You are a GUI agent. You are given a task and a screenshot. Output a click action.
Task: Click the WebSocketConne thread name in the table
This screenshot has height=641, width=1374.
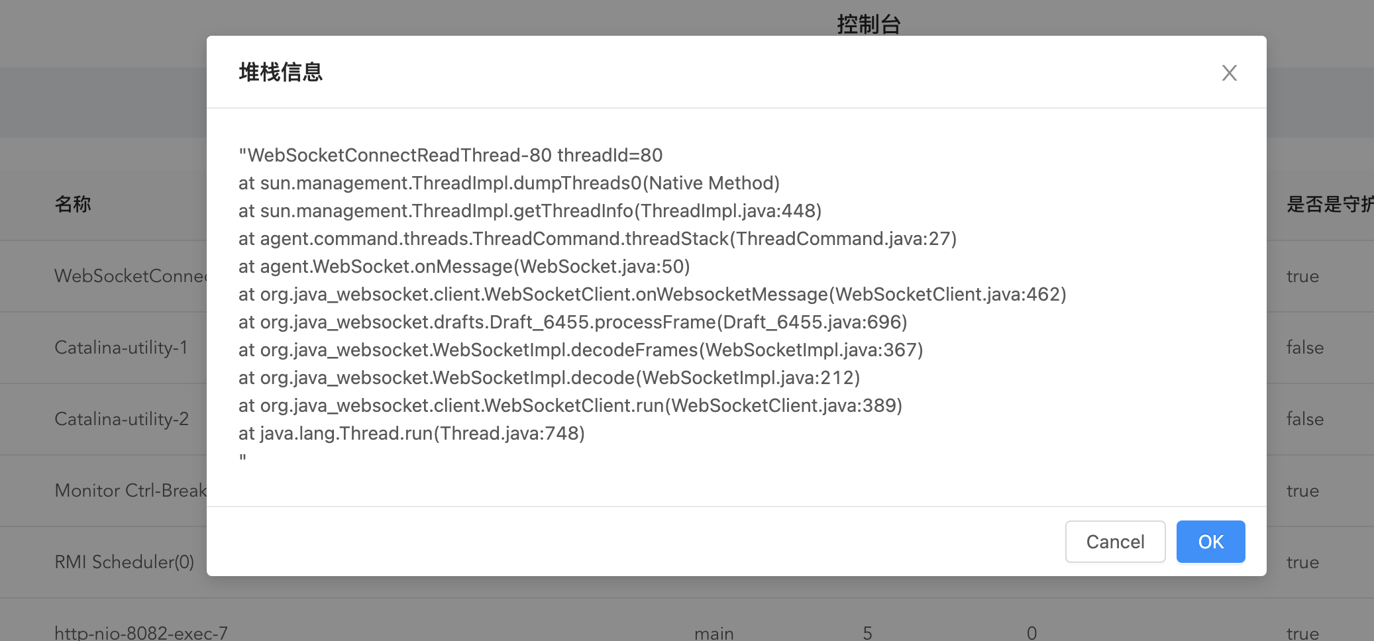(131, 276)
